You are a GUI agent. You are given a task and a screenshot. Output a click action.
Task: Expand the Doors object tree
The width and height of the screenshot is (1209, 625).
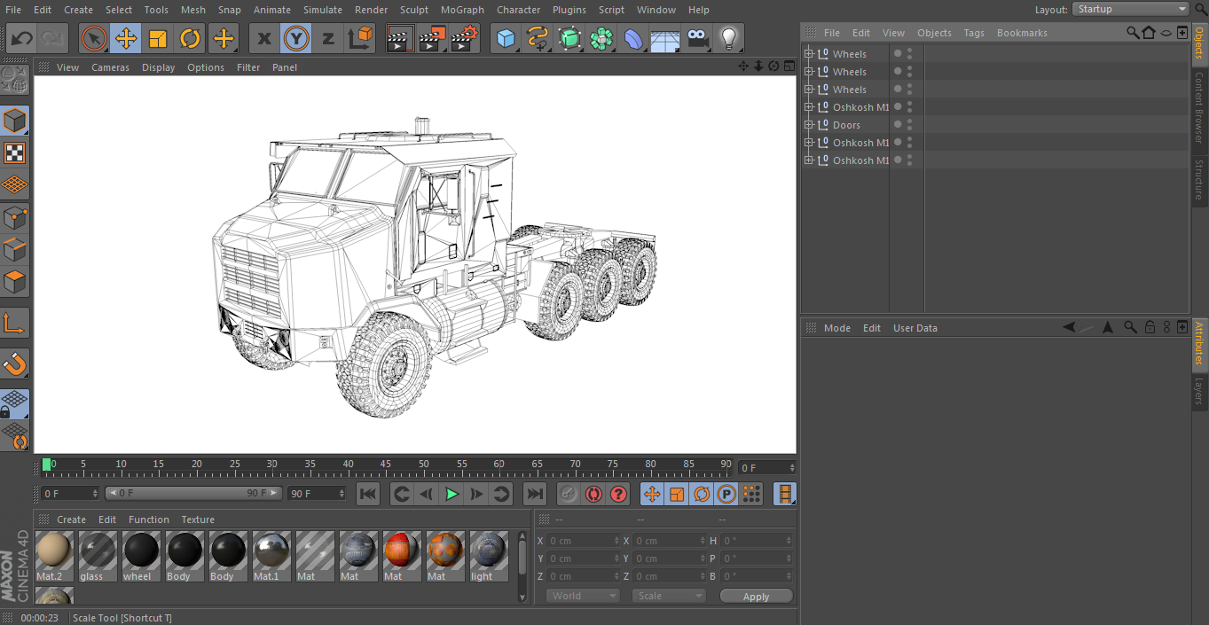tap(808, 125)
